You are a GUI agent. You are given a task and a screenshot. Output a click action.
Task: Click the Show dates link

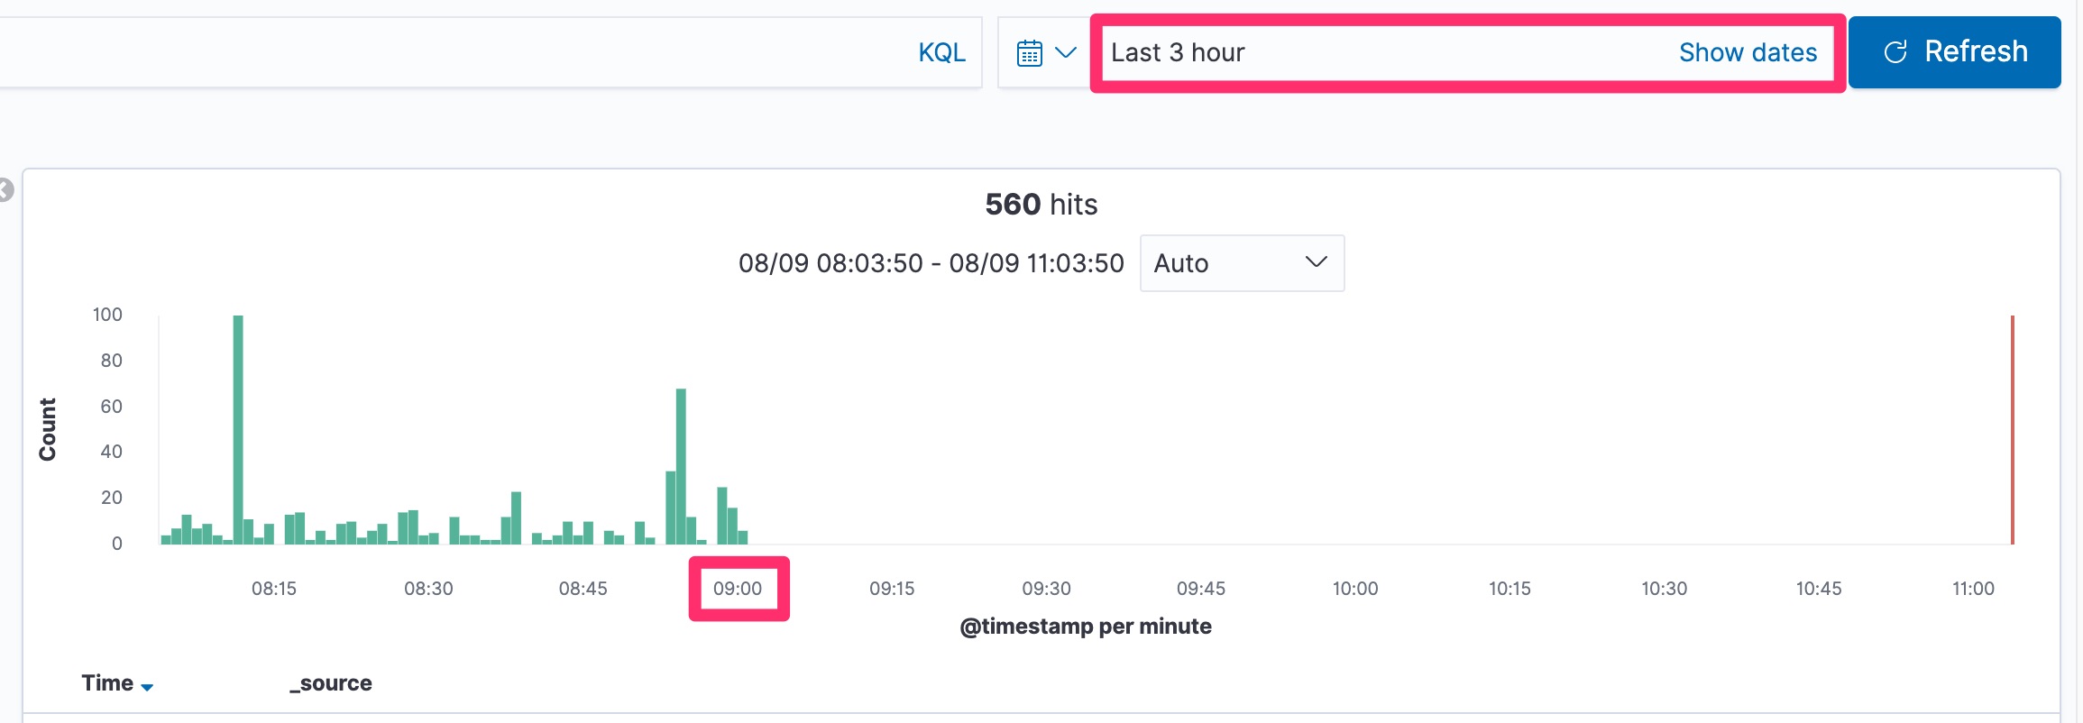pos(1747,52)
